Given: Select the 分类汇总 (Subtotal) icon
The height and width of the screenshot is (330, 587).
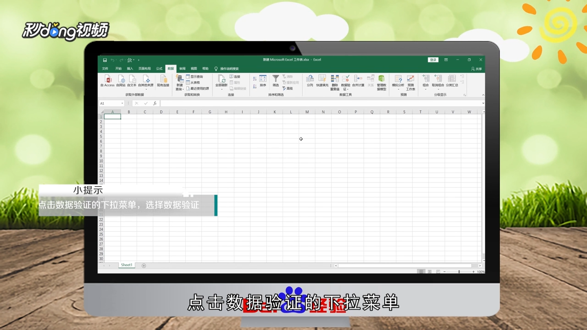Looking at the screenshot, I should [452, 80].
